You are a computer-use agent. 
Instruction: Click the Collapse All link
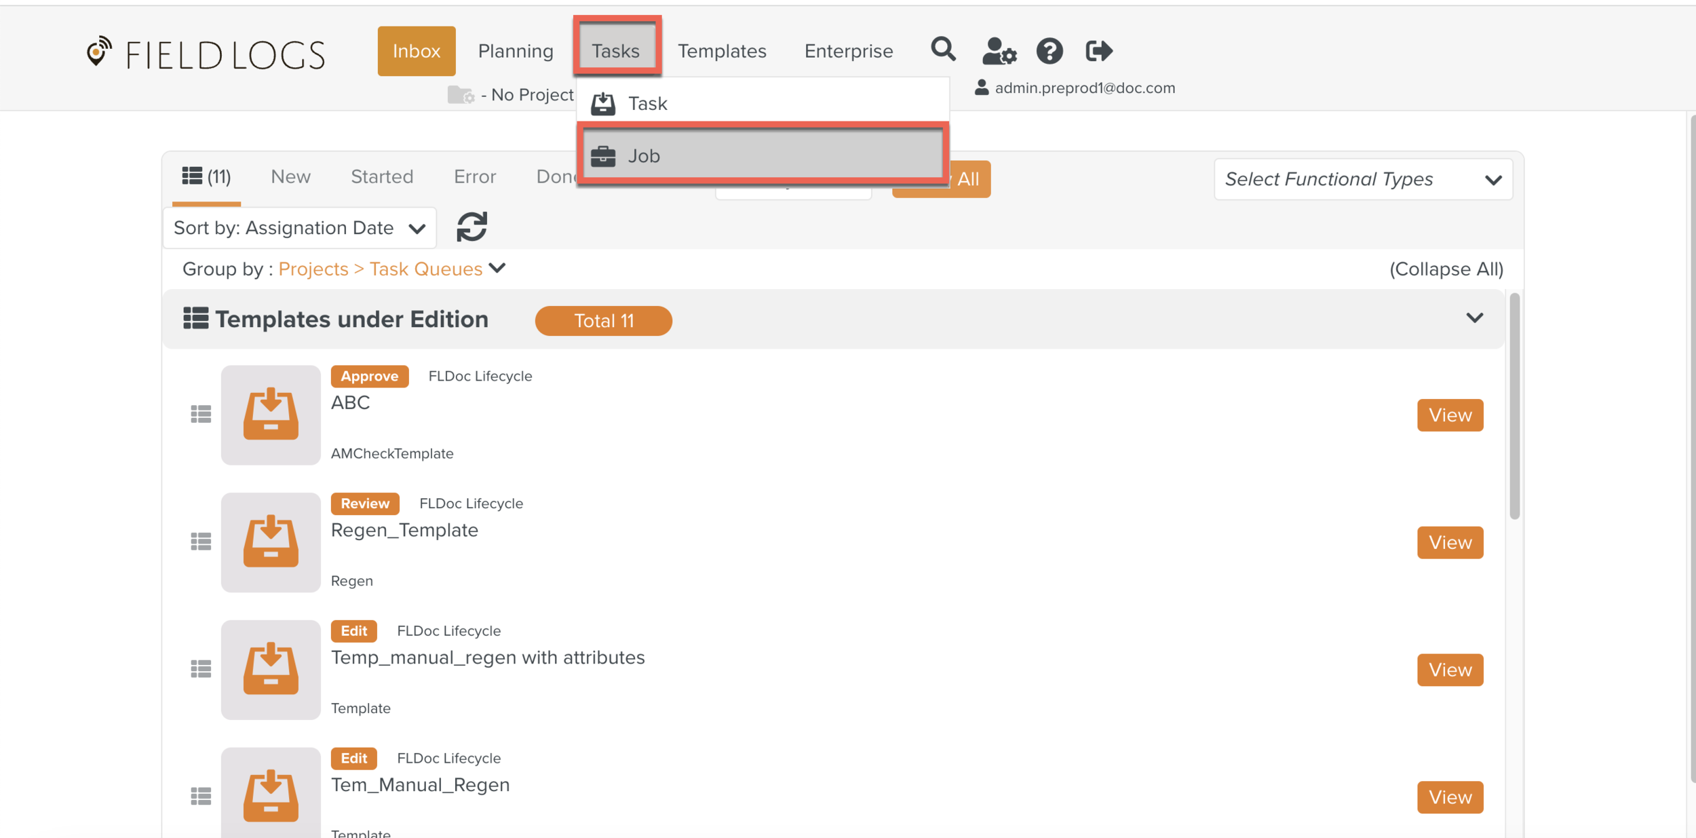tap(1446, 269)
